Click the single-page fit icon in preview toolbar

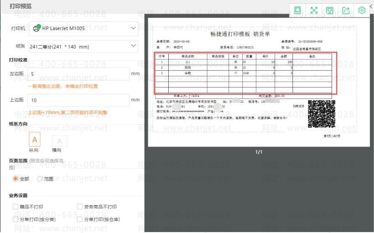(298, 10)
